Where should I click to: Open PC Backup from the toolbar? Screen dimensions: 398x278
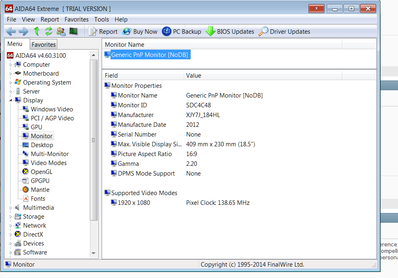pyautogui.click(x=181, y=32)
